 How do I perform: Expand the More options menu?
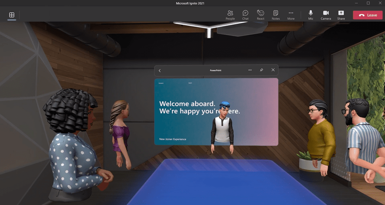click(291, 15)
